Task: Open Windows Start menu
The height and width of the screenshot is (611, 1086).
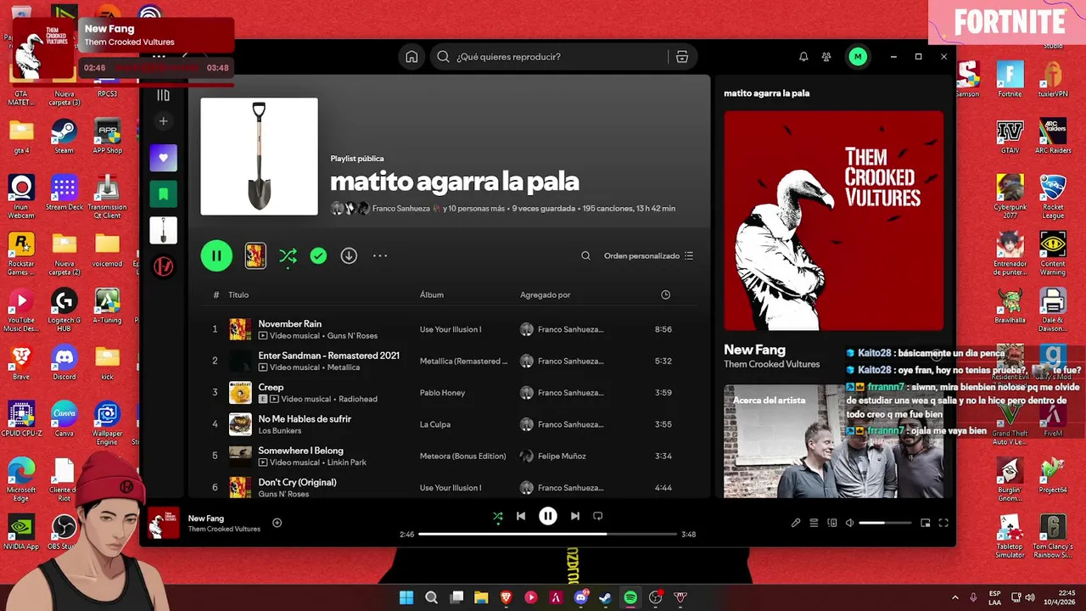Action: tap(406, 597)
